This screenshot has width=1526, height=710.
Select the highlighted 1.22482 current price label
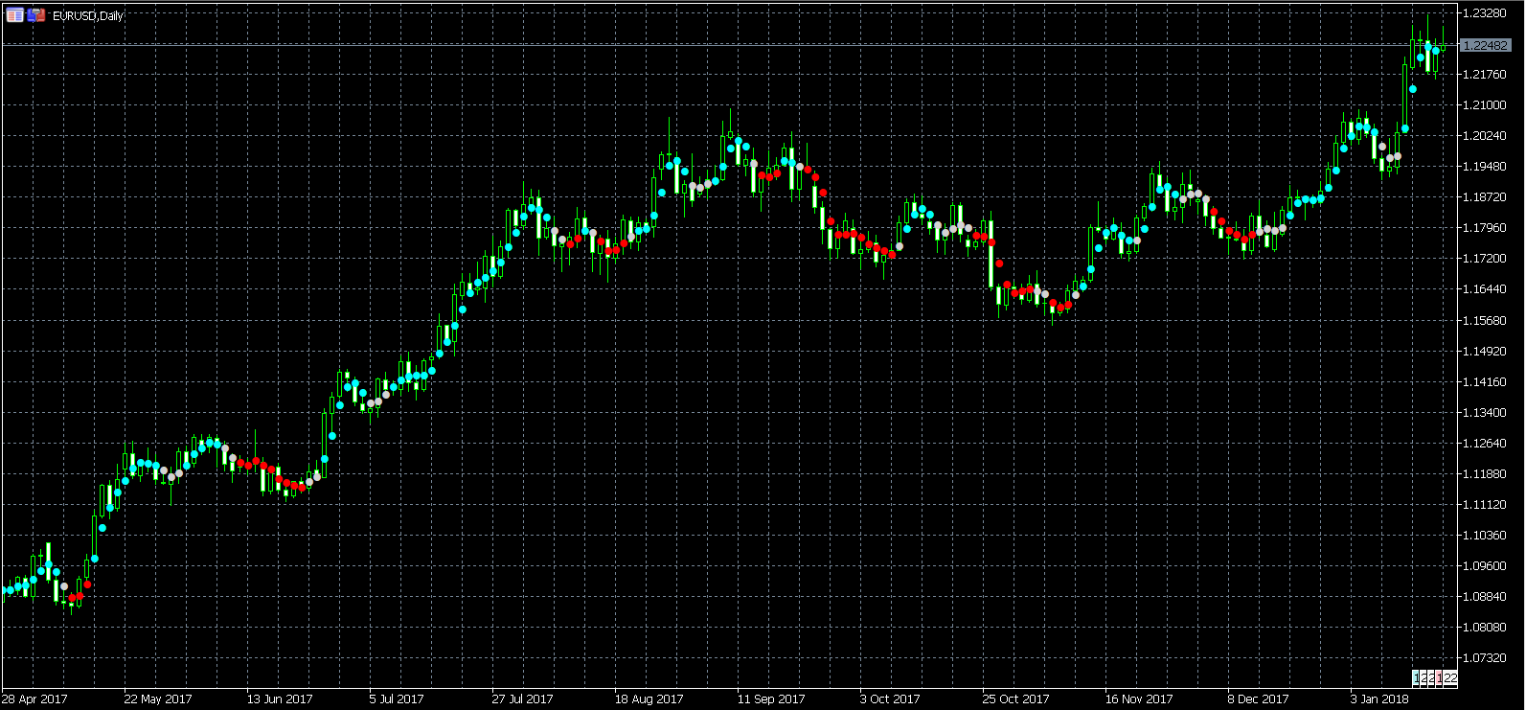(x=1486, y=45)
